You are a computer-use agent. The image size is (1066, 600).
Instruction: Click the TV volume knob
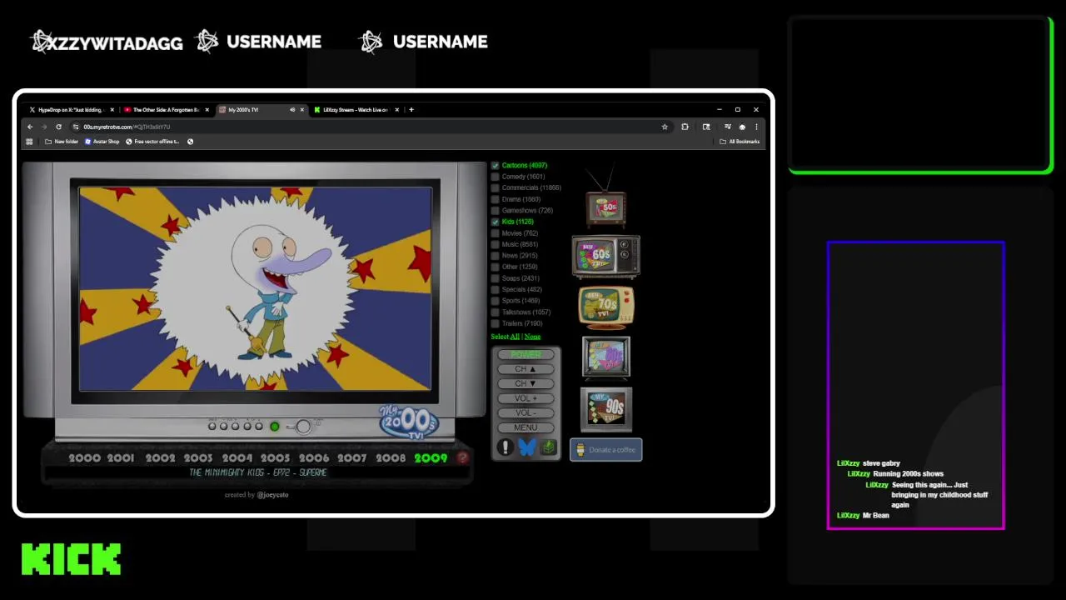[x=303, y=427]
